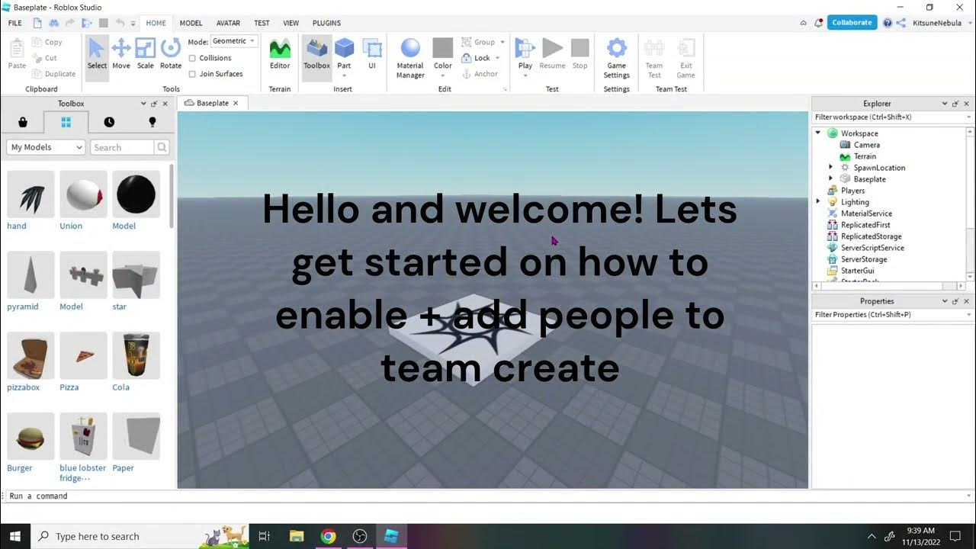Viewport: 976px width, 549px height.
Task: Select ReplicatedStorage in Explorer
Action: (x=871, y=236)
